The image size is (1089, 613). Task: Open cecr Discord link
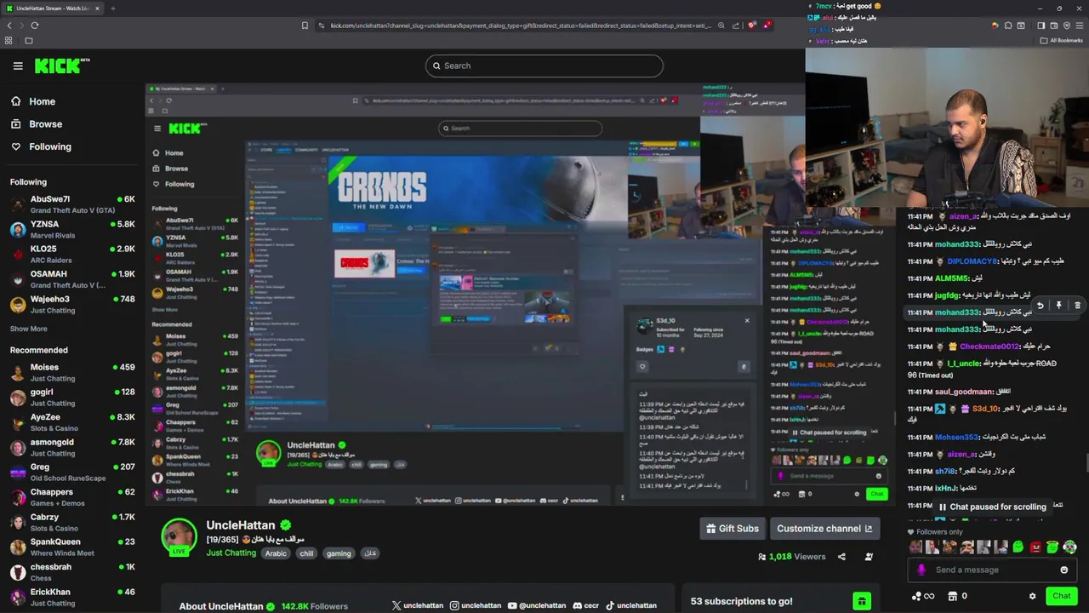(586, 606)
